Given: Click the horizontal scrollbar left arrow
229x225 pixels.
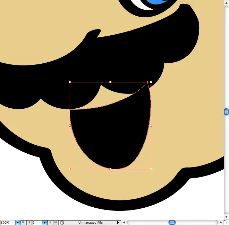Looking at the screenshot, I should point(124,223).
